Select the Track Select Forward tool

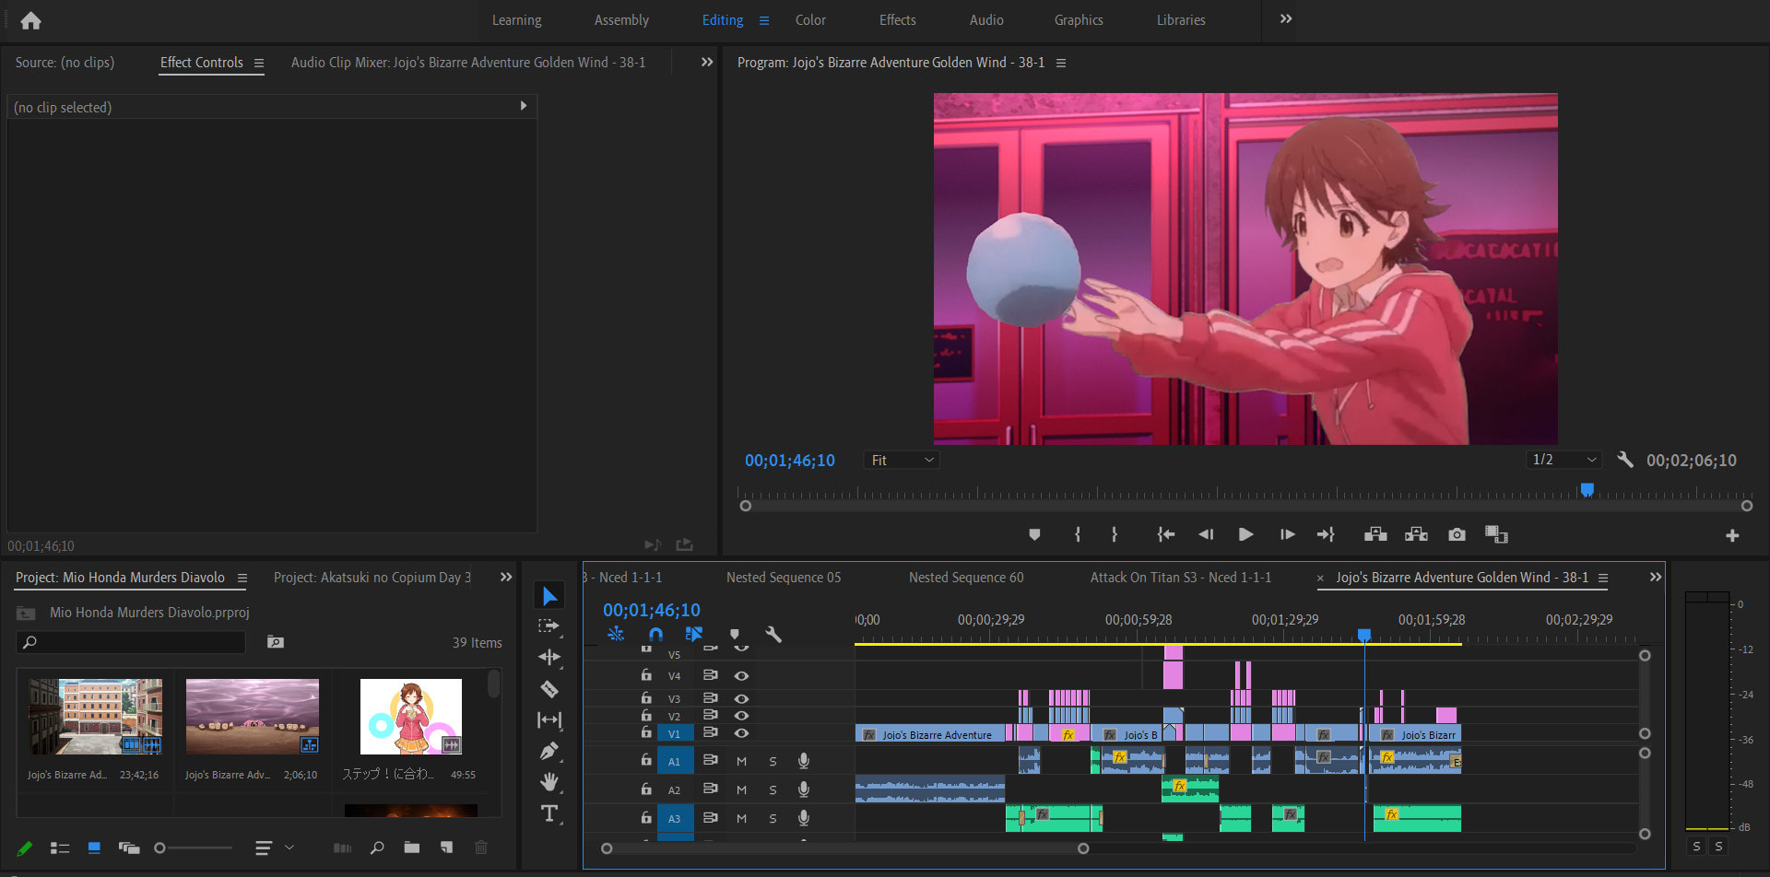coord(549,626)
